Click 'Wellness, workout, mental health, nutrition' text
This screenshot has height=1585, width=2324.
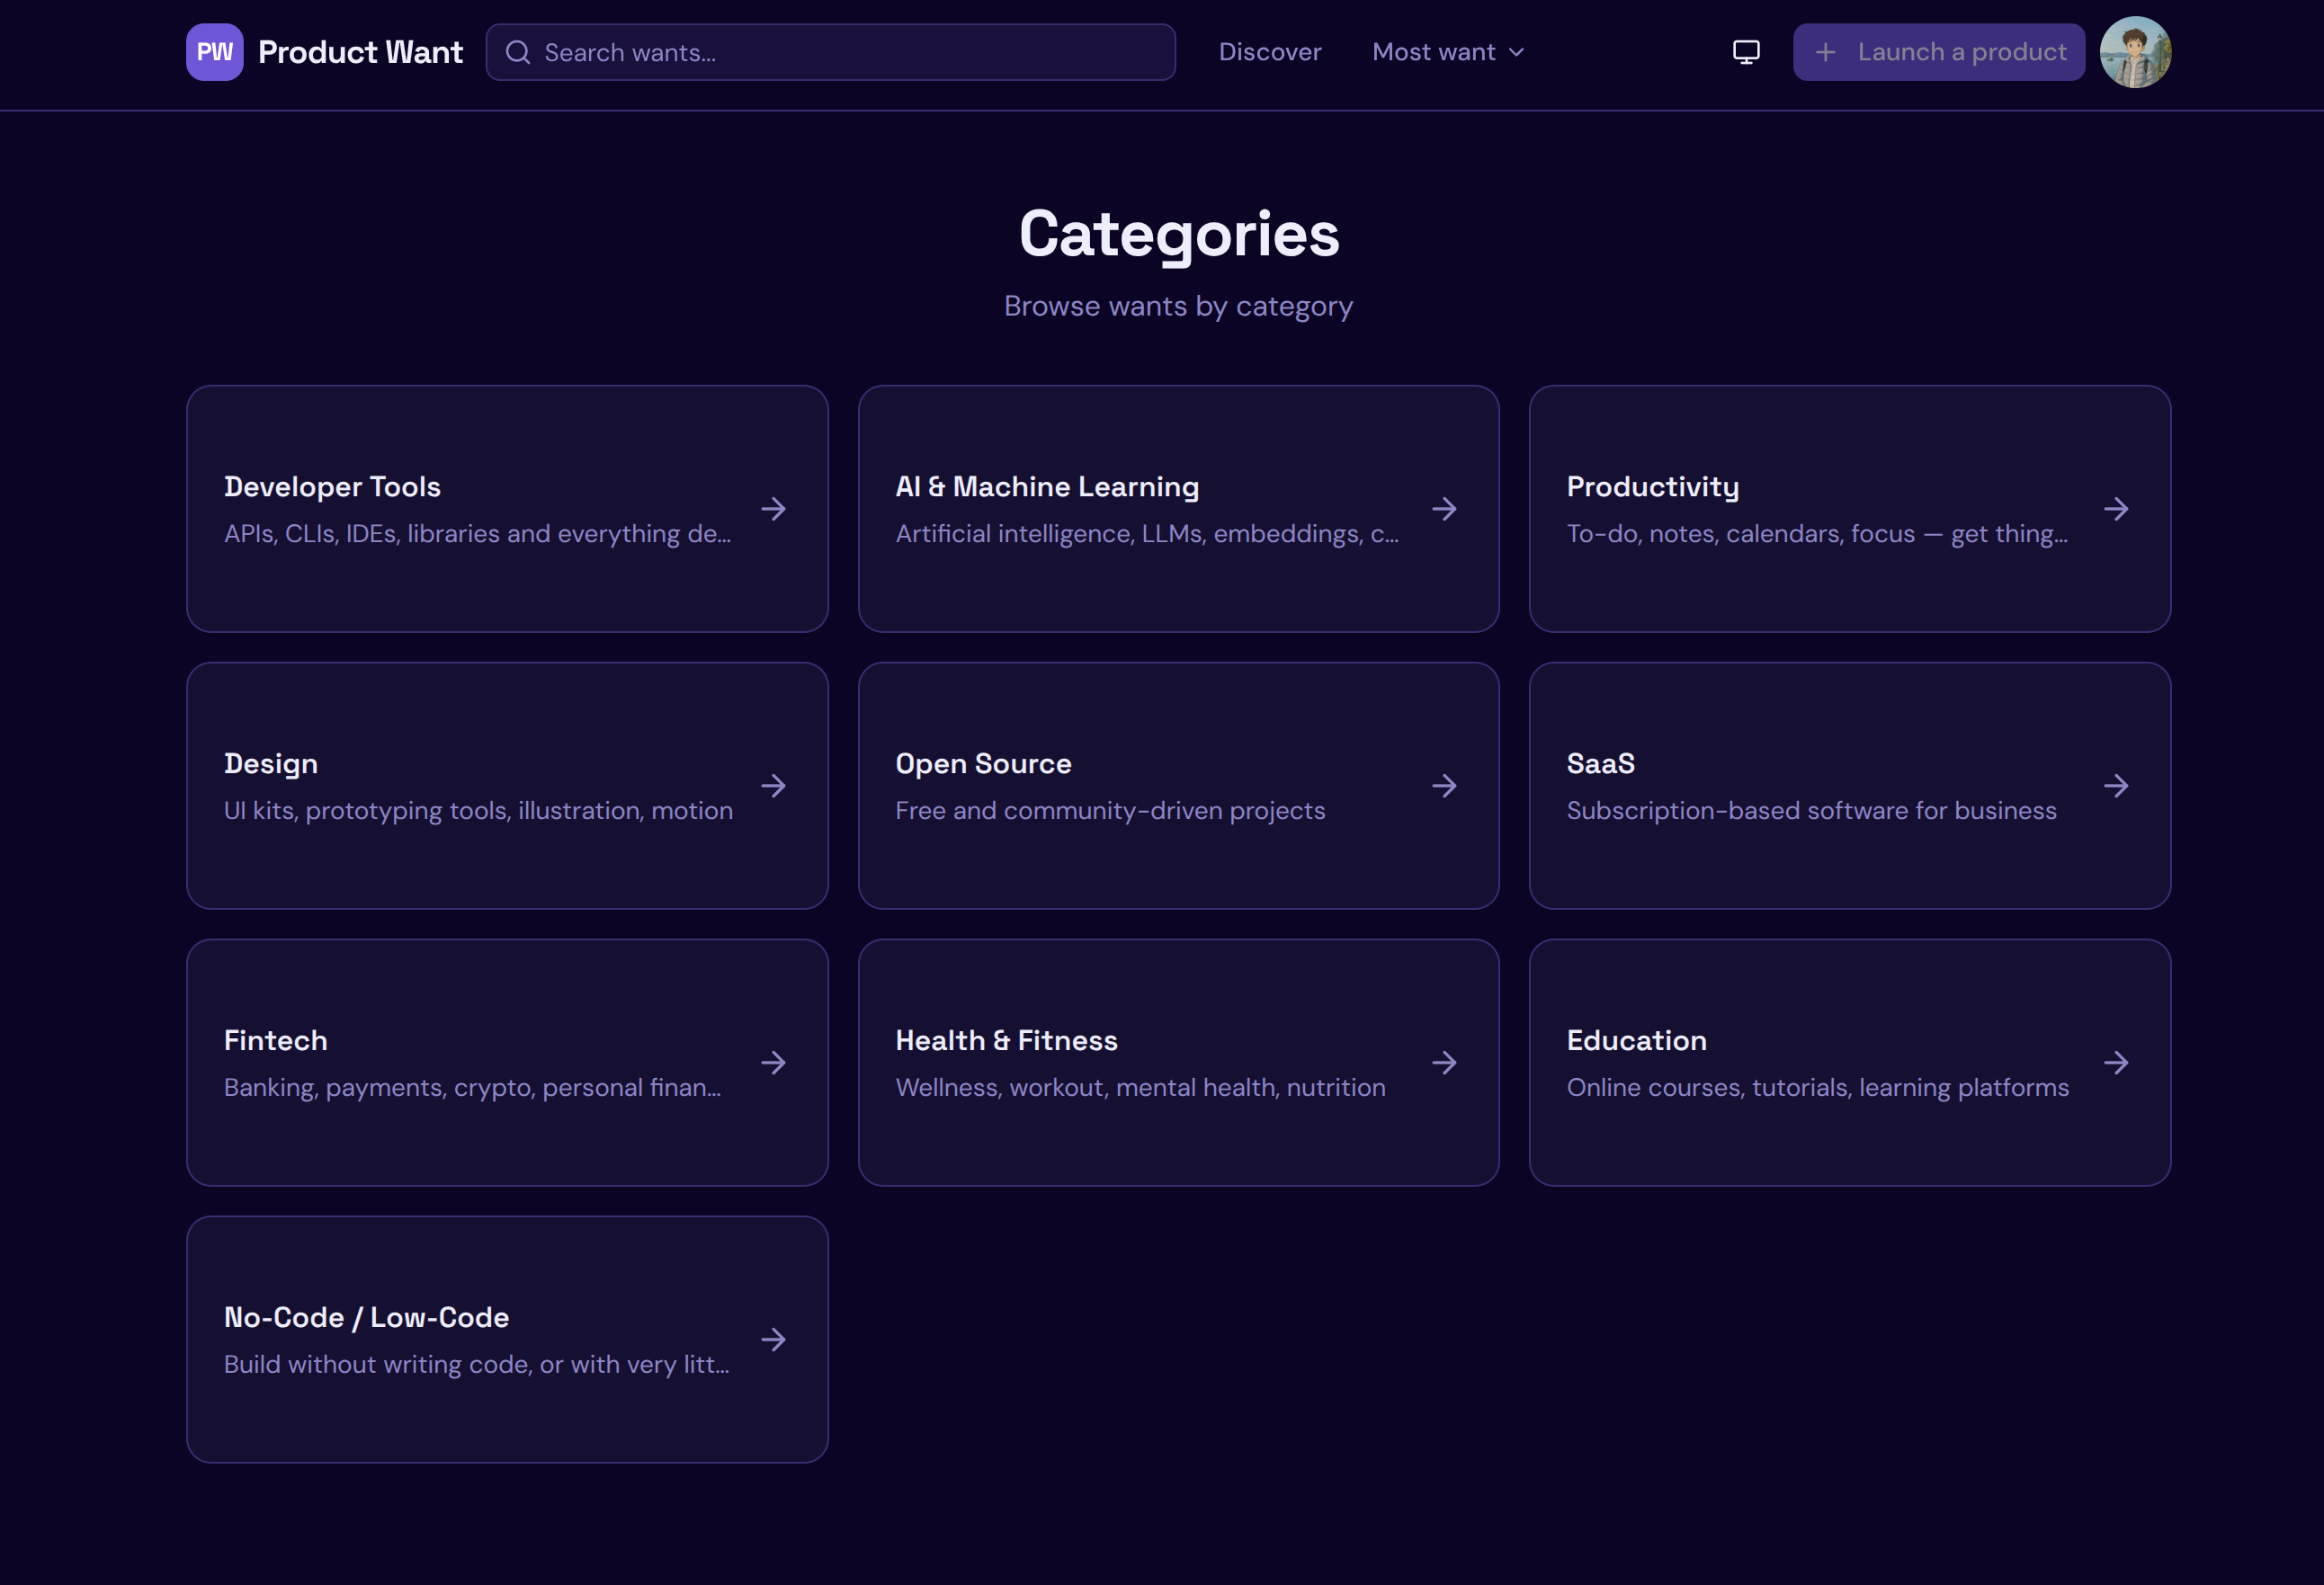(1140, 1087)
